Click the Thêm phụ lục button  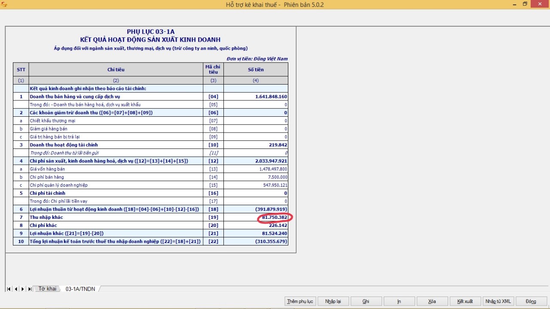pos(300,301)
